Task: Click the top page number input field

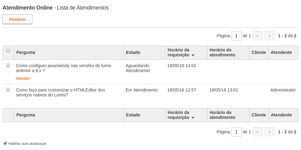Action: (x=236, y=36)
